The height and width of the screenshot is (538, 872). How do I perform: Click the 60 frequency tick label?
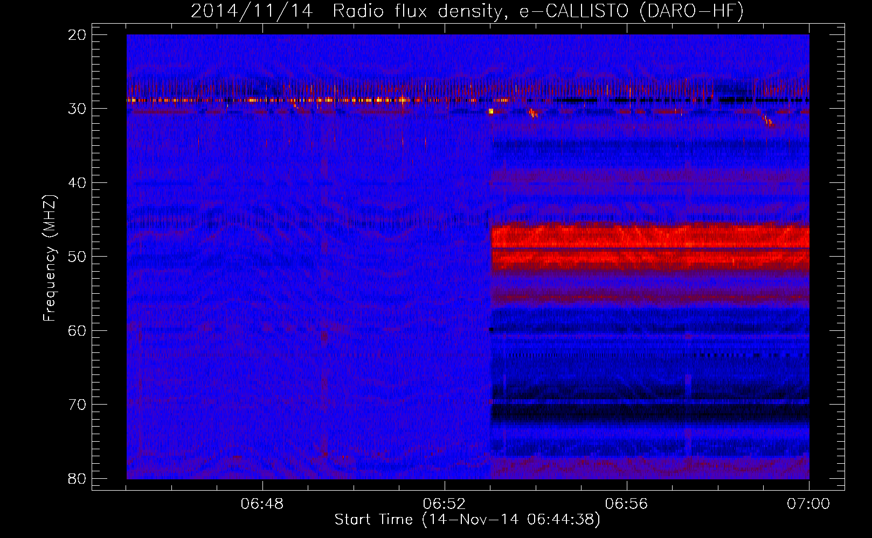pyautogui.click(x=78, y=330)
